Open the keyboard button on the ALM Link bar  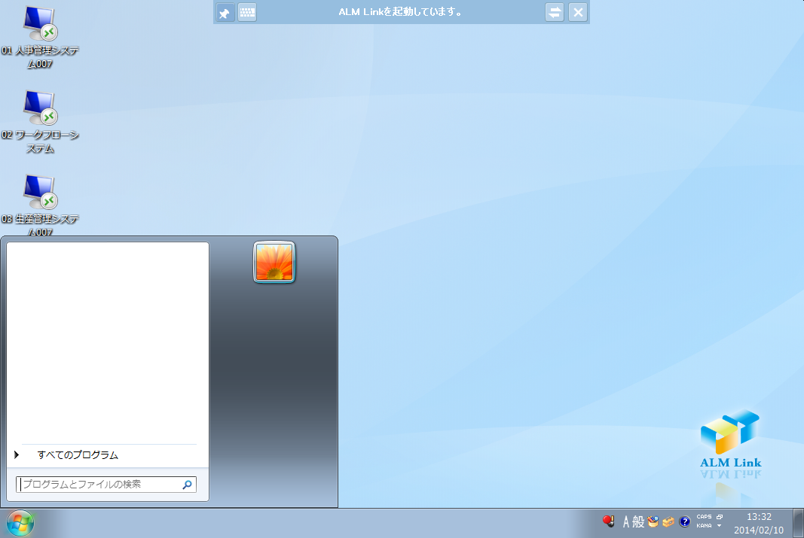pyautogui.click(x=247, y=12)
